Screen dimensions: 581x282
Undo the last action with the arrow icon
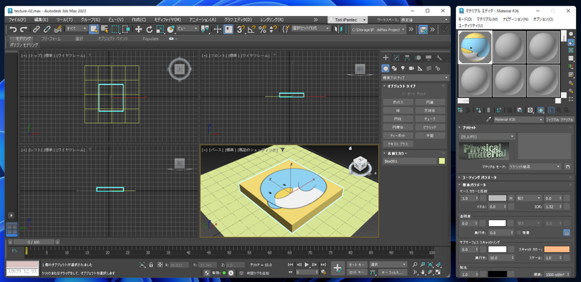coord(13,29)
